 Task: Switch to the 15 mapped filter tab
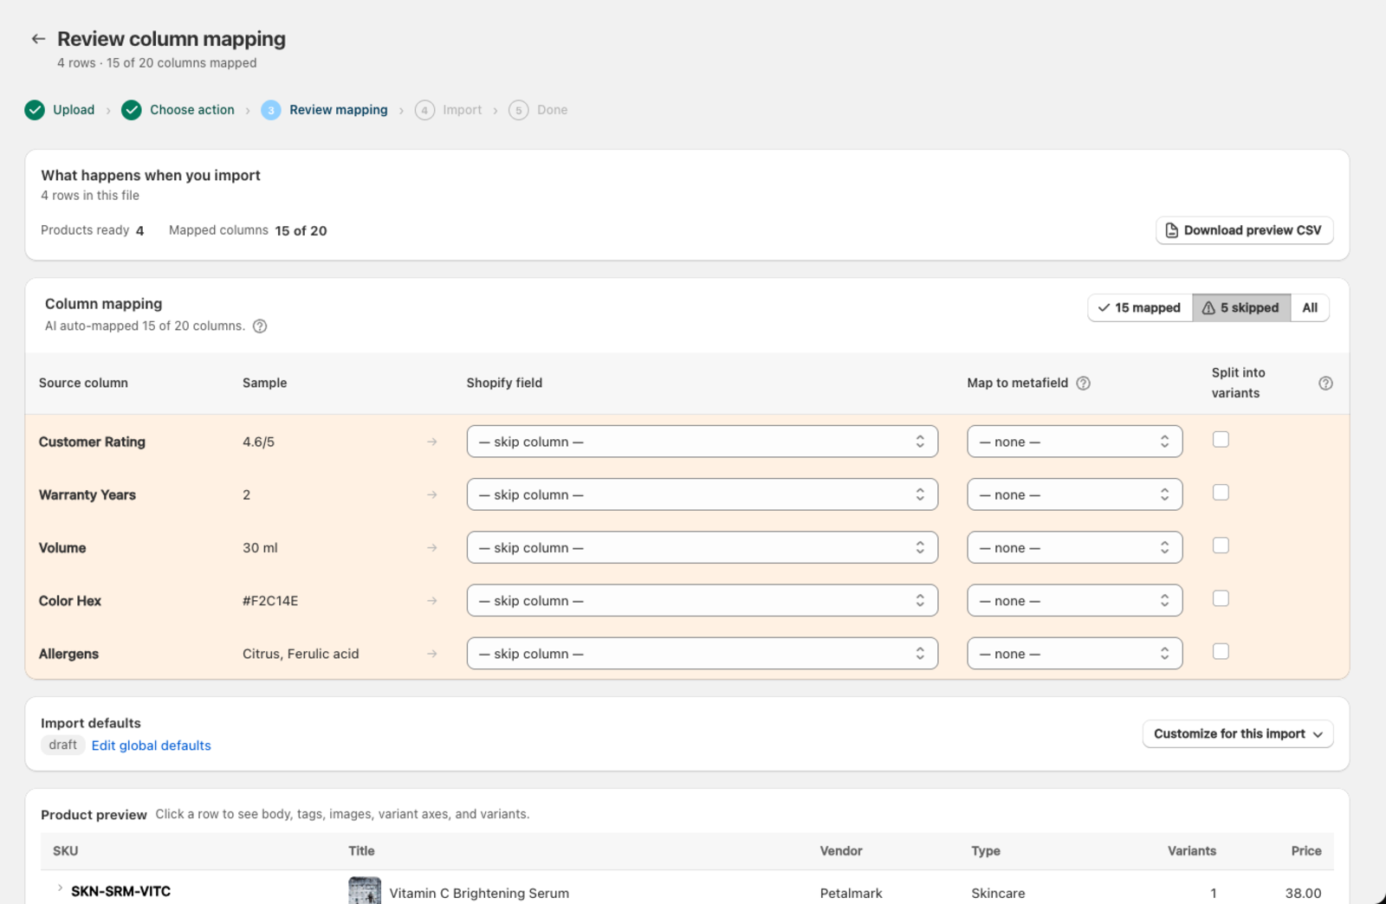1140,307
